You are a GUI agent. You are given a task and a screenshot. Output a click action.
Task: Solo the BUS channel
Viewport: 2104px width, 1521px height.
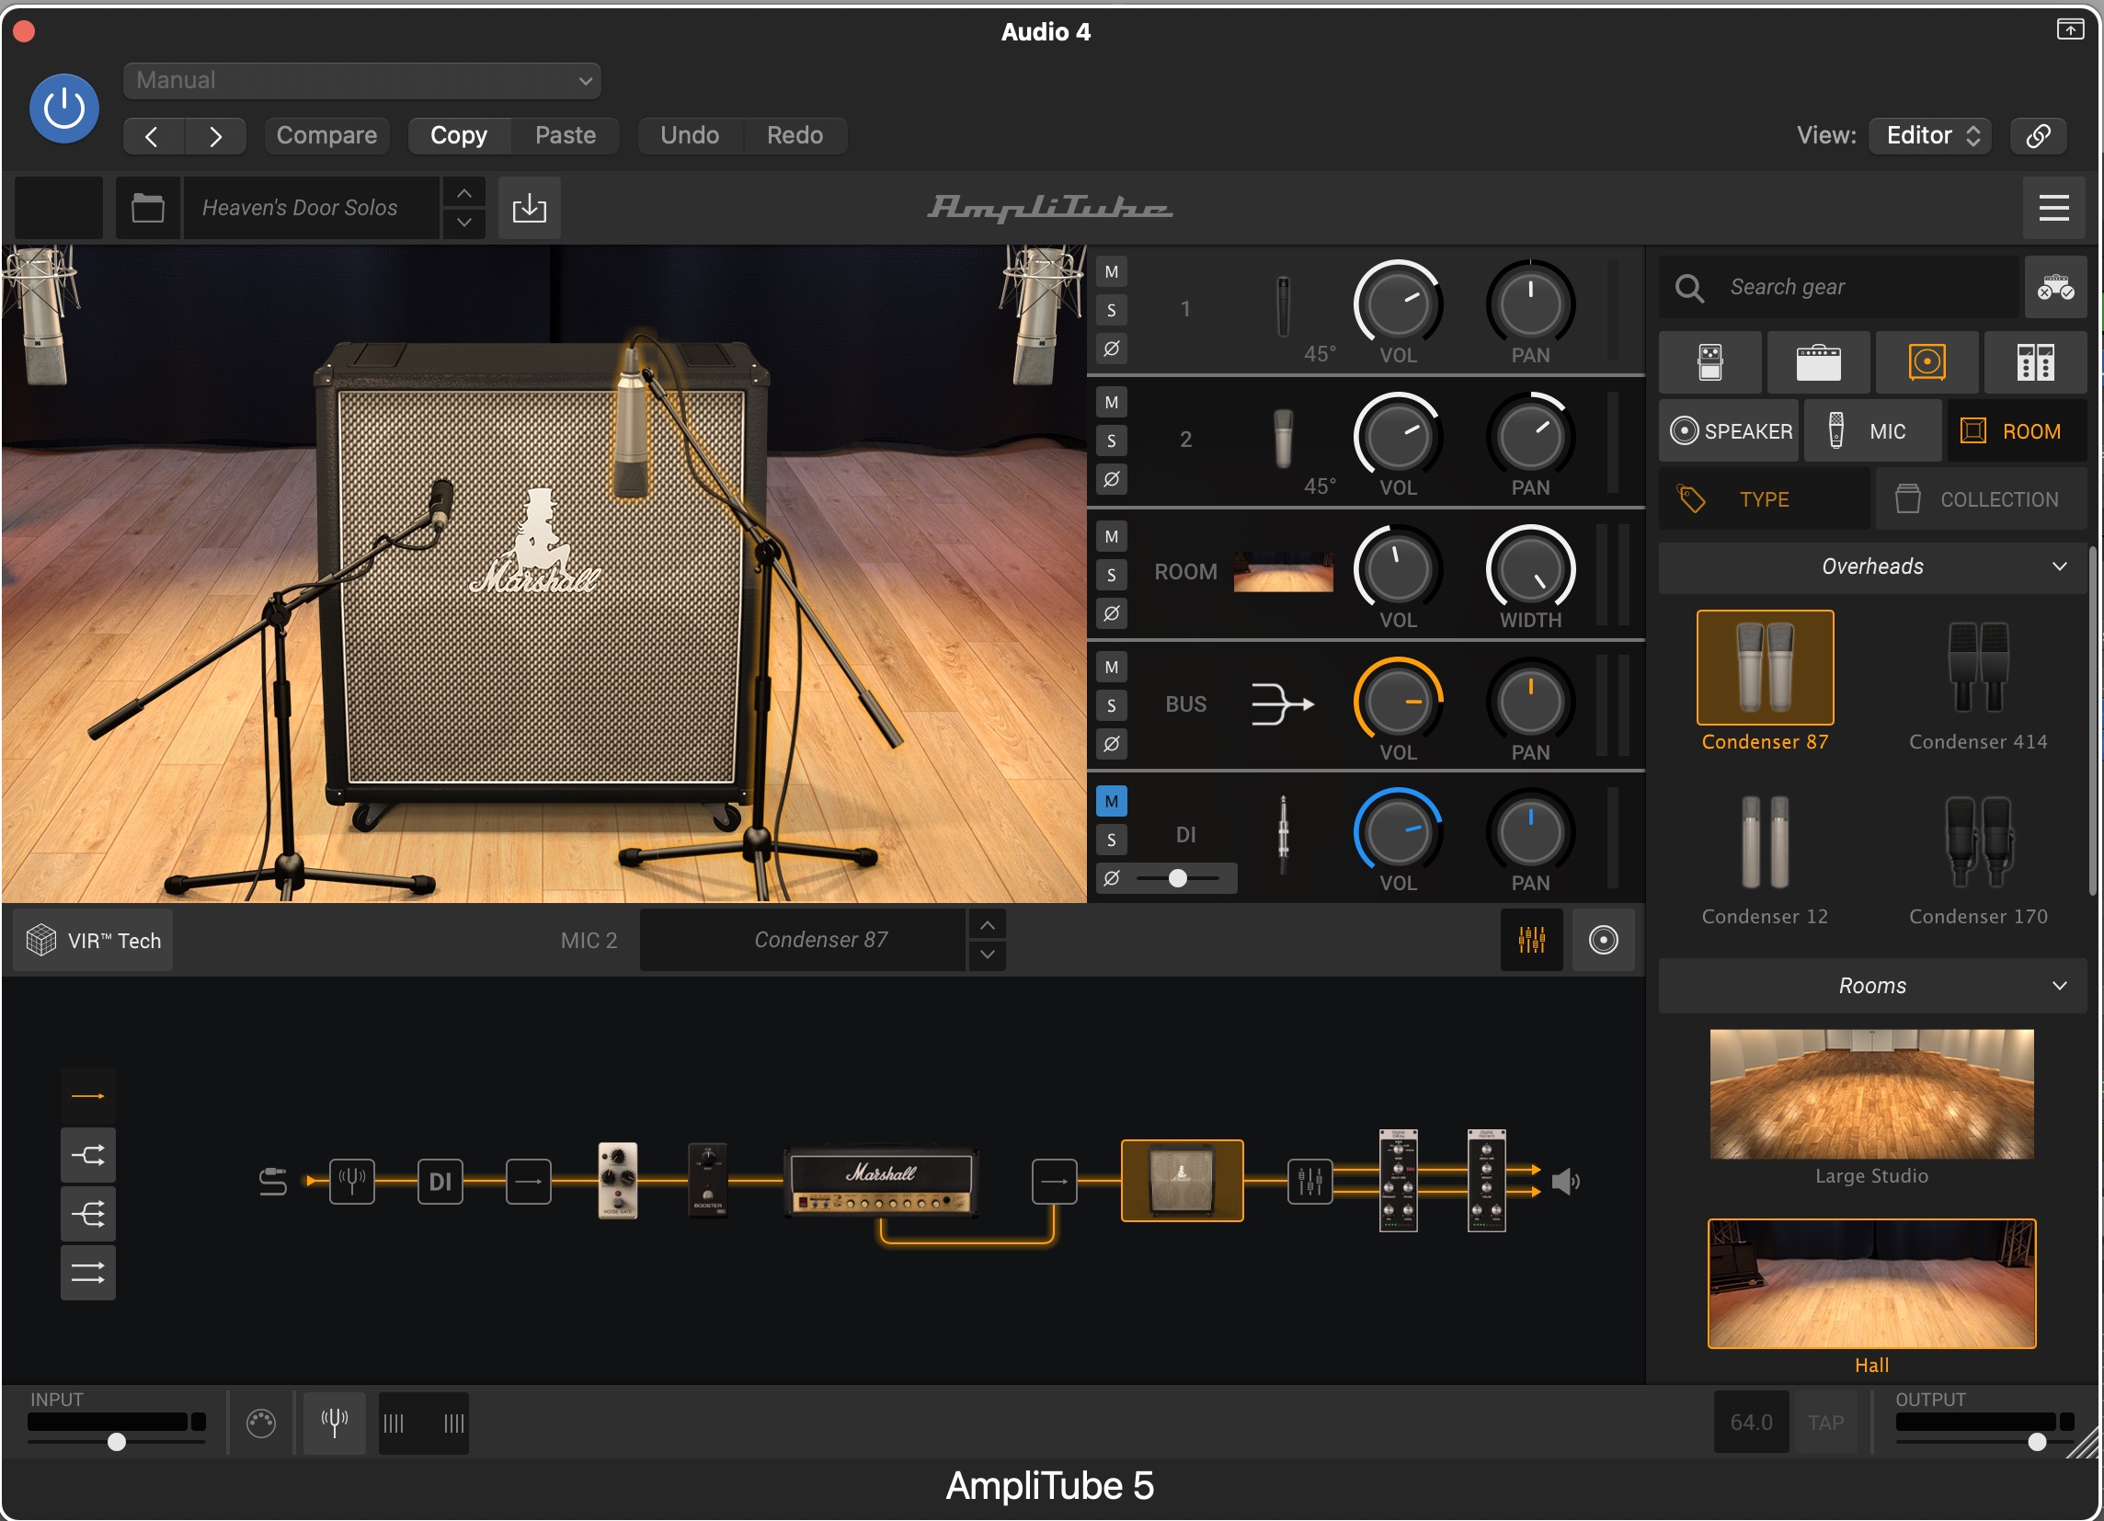[x=1112, y=705]
